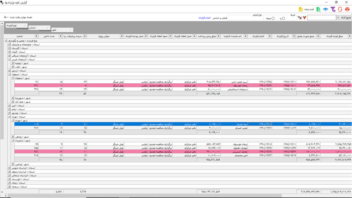Toggle the blue eye view icon
352x198 pixels.
[326, 9]
